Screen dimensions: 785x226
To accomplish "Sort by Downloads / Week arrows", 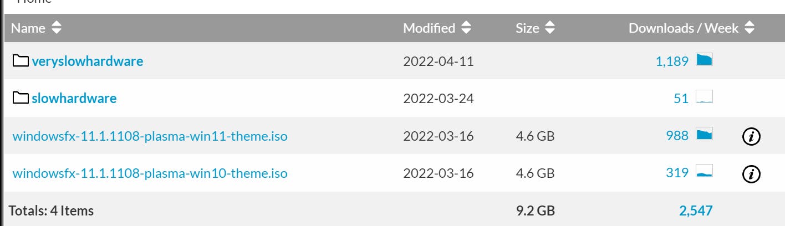I will [750, 28].
